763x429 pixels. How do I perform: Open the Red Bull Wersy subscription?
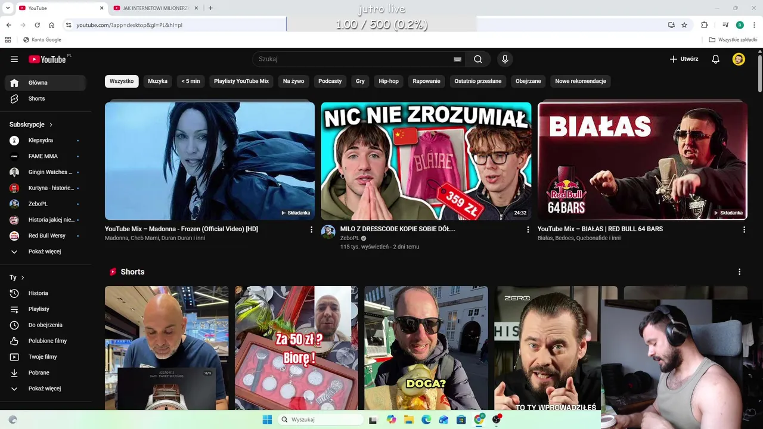pos(46,235)
